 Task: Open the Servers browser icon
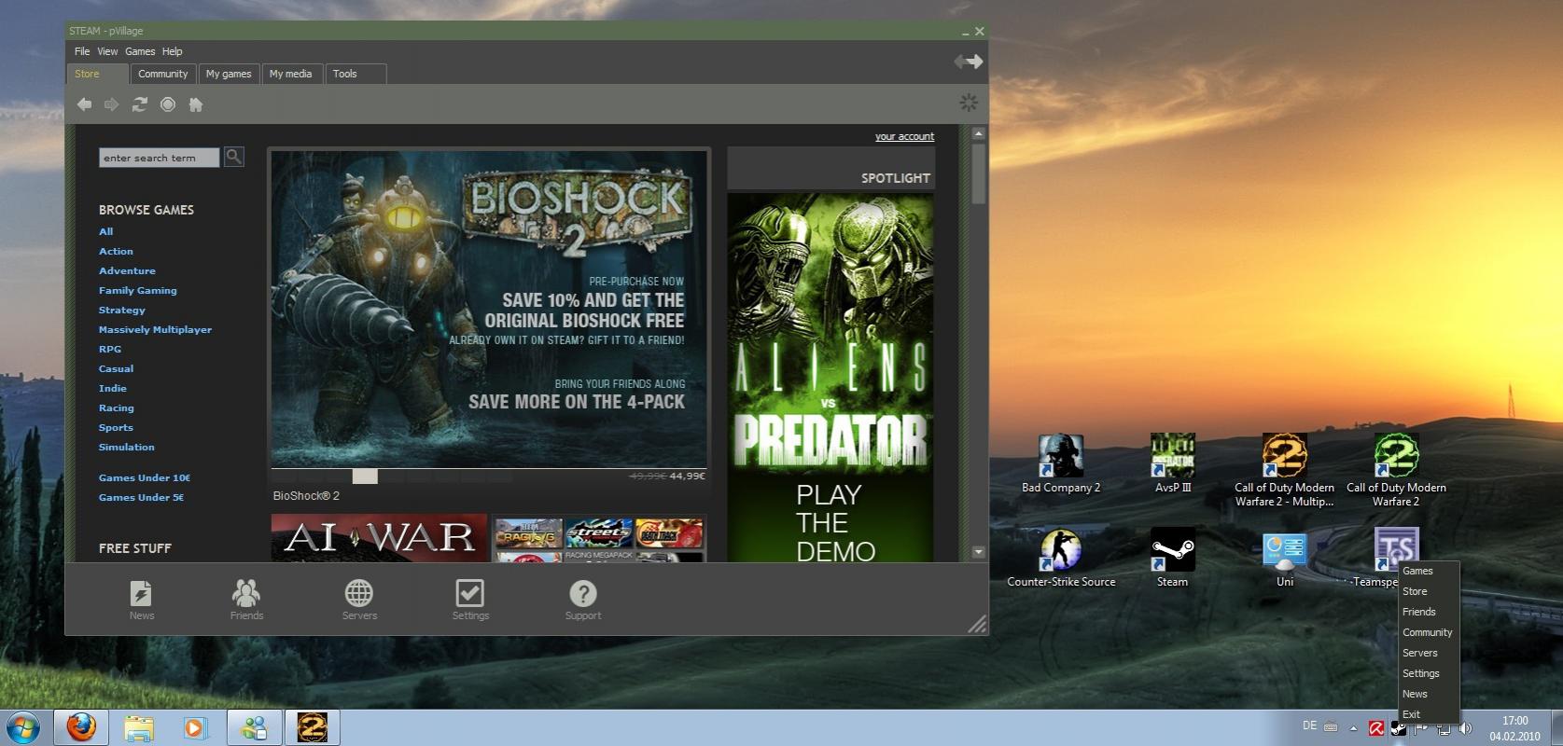tap(359, 600)
